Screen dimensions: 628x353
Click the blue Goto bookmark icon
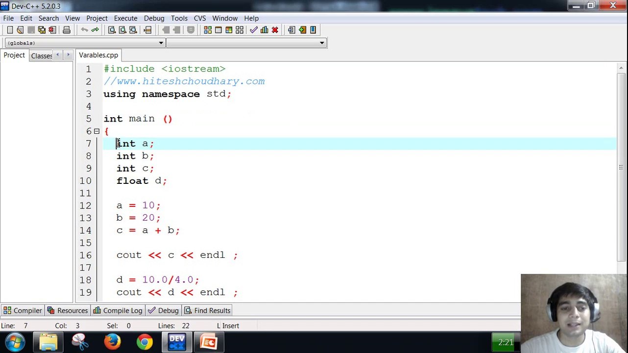313,30
